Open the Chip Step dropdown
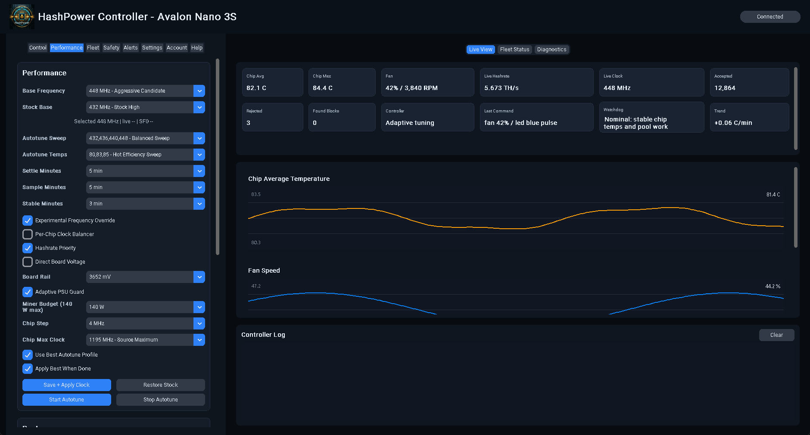 click(x=146, y=323)
